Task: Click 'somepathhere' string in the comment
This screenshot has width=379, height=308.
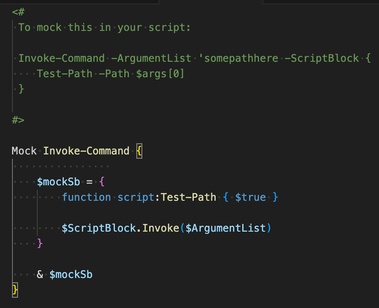Action: (x=241, y=58)
